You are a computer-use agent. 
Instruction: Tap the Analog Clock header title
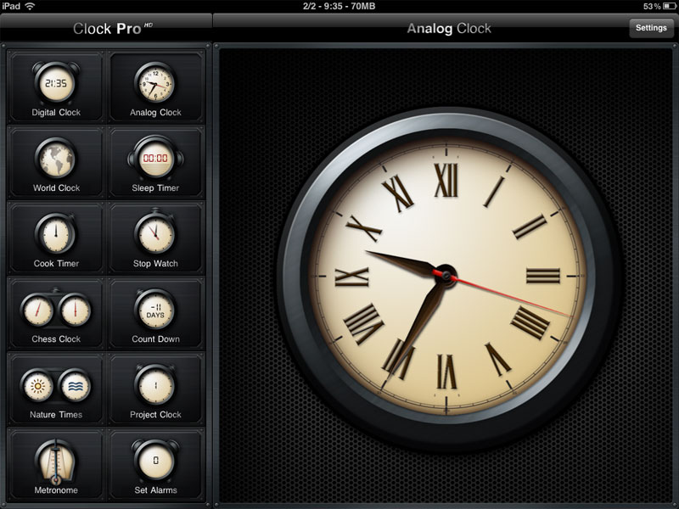click(449, 29)
